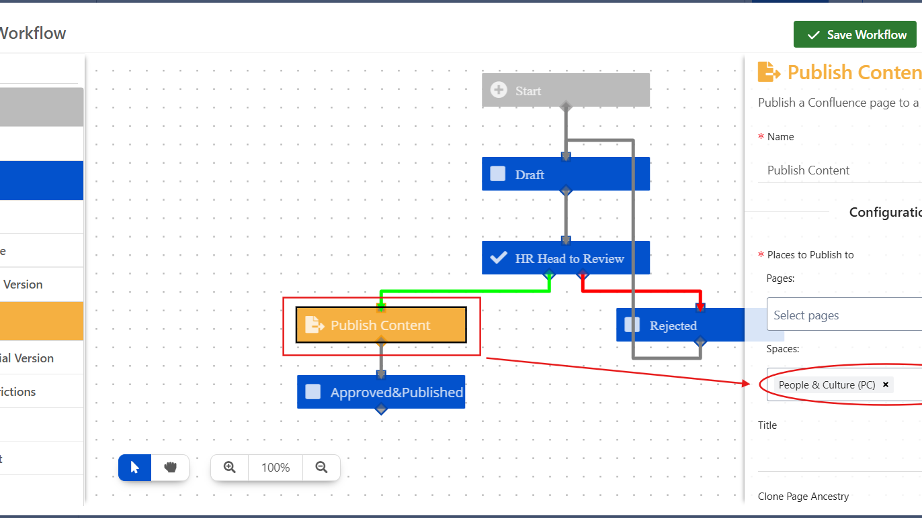This screenshot has width=922, height=518.
Task: Click the 100% zoom level button
Action: (276, 468)
